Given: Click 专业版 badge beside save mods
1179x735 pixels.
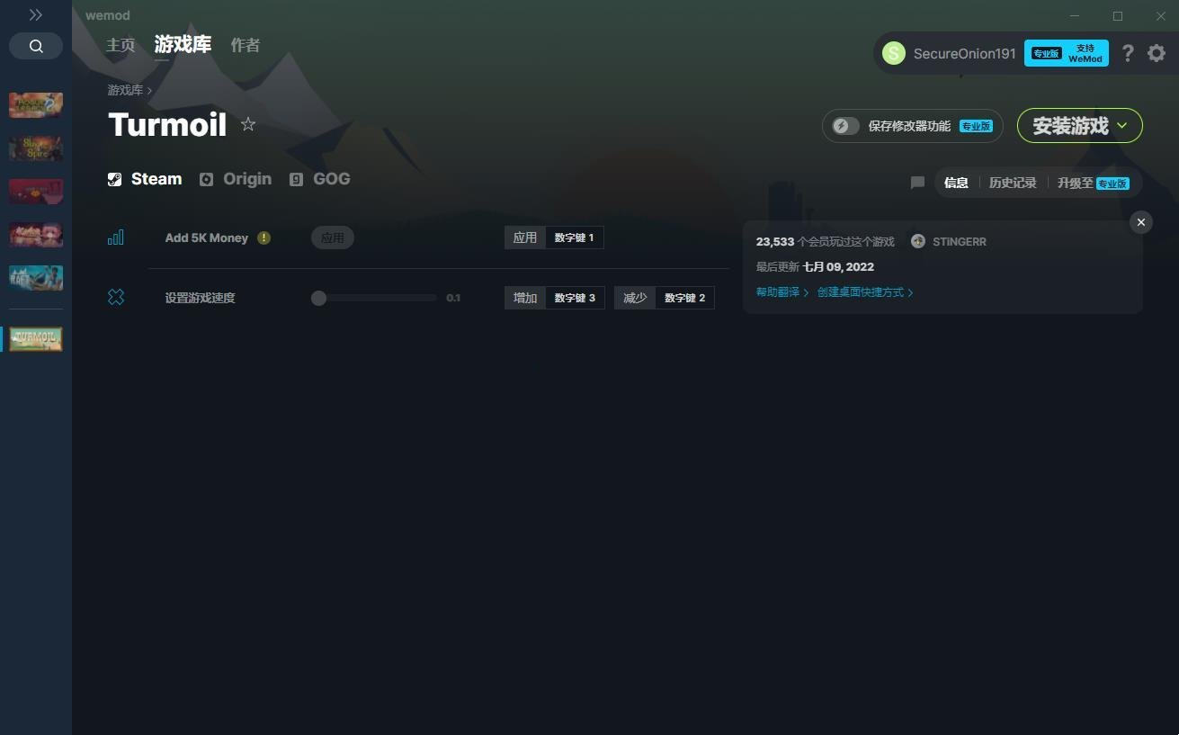Looking at the screenshot, I should pyautogui.click(x=976, y=126).
